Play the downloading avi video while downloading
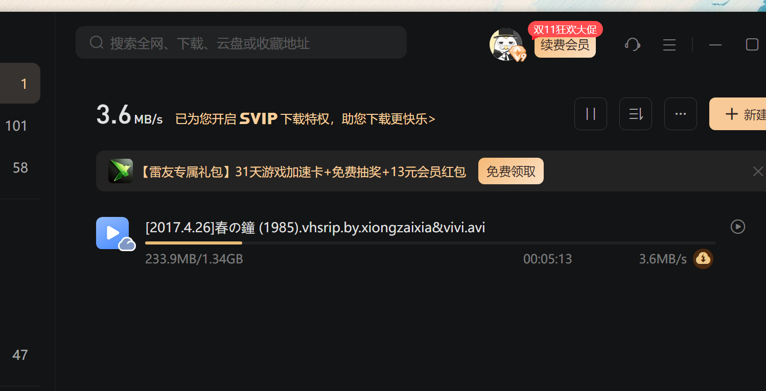This screenshot has width=766, height=391. [x=738, y=226]
